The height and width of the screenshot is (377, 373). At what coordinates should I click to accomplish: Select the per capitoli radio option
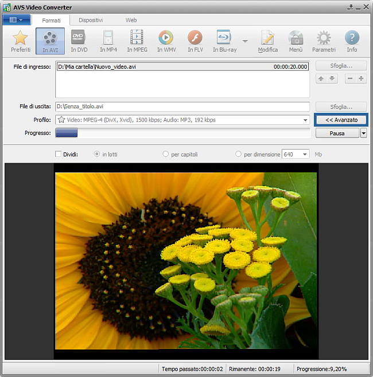(166, 154)
